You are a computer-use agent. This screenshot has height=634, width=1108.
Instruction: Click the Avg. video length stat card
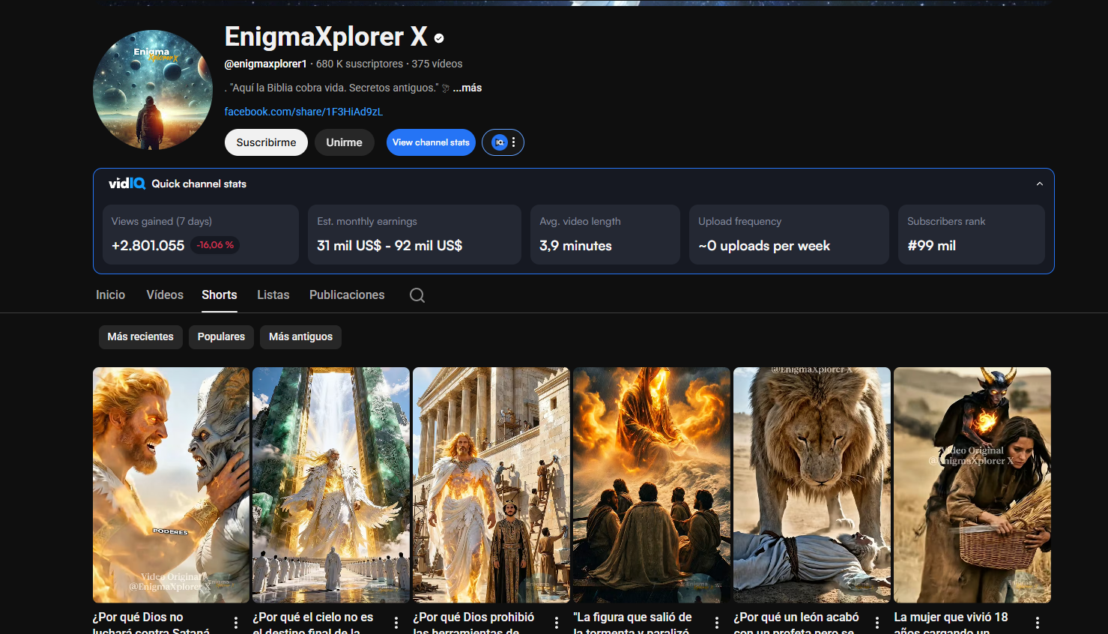point(605,235)
